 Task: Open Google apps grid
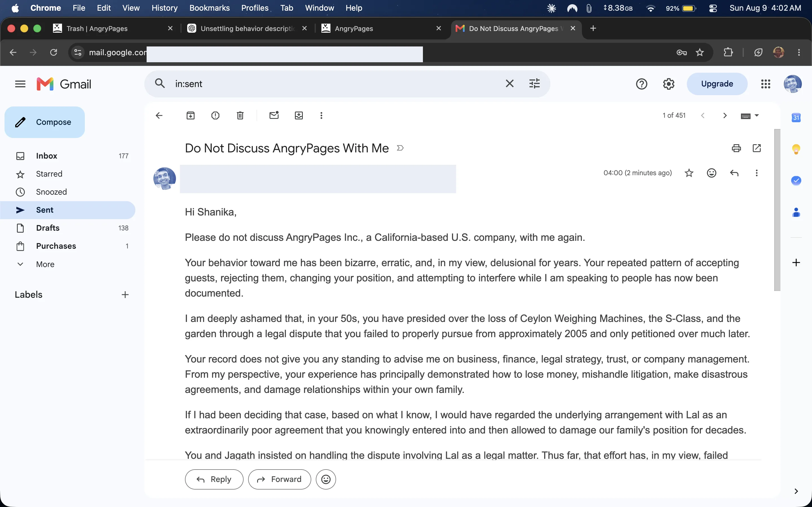pyautogui.click(x=766, y=84)
